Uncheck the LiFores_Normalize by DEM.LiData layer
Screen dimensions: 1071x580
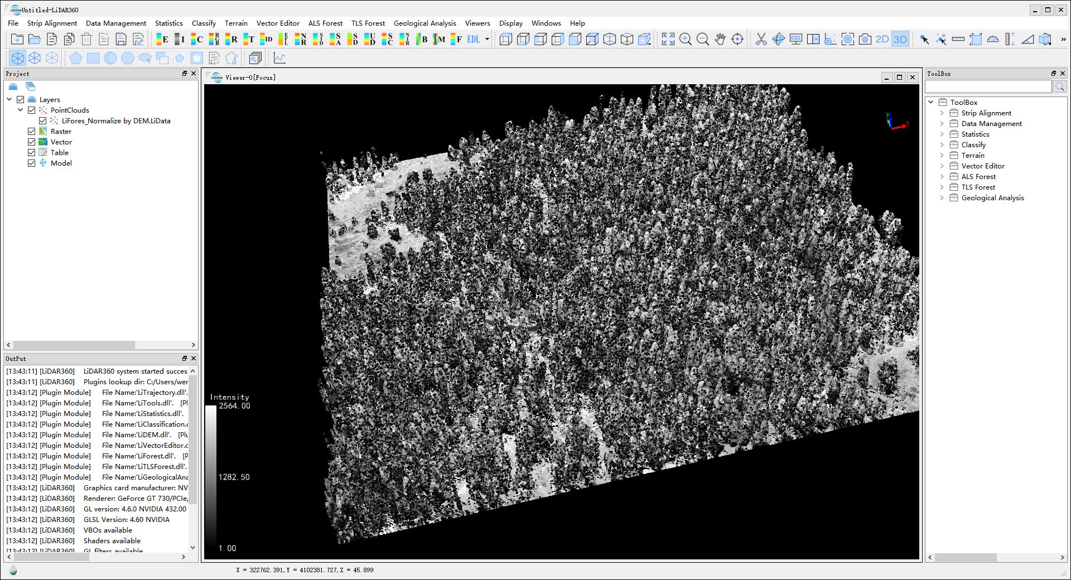tap(43, 121)
